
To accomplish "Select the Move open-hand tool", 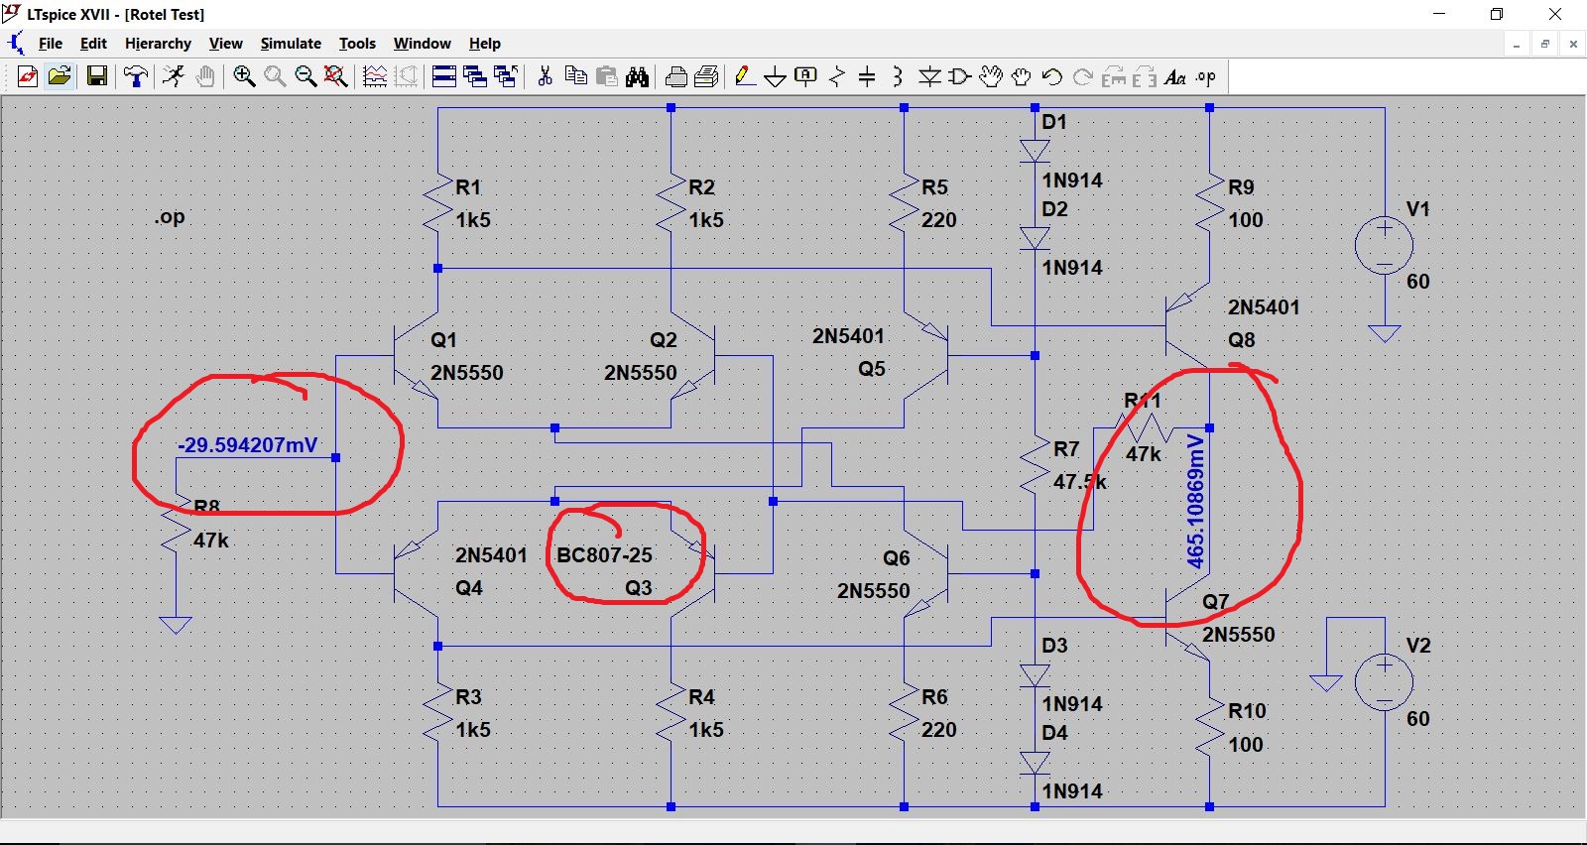I will [x=991, y=76].
